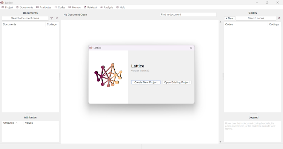Open the Analysis menu

[107, 8]
